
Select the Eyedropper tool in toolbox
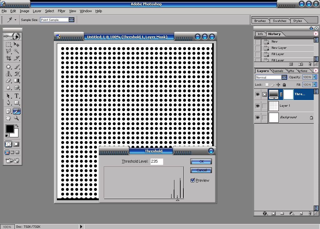[x=17, y=111]
